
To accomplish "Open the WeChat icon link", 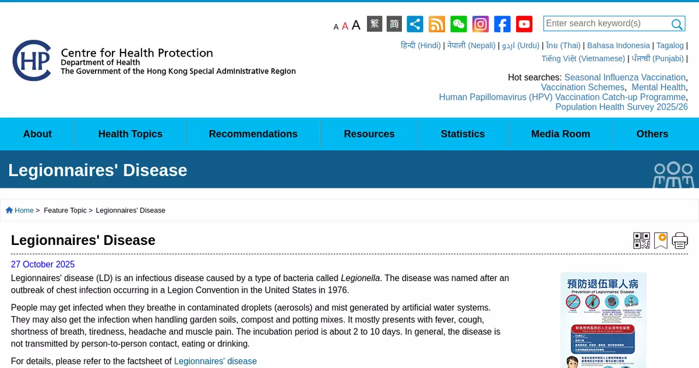I will click(x=458, y=24).
